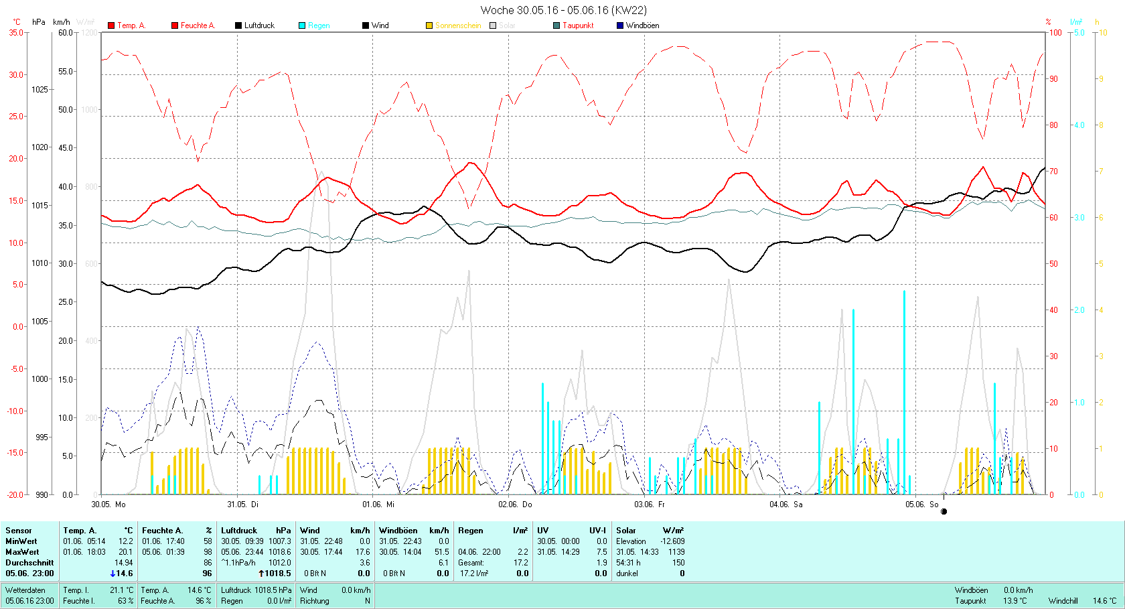Select the Wind legend label
This screenshot has height=609, width=1125.
tap(380, 25)
